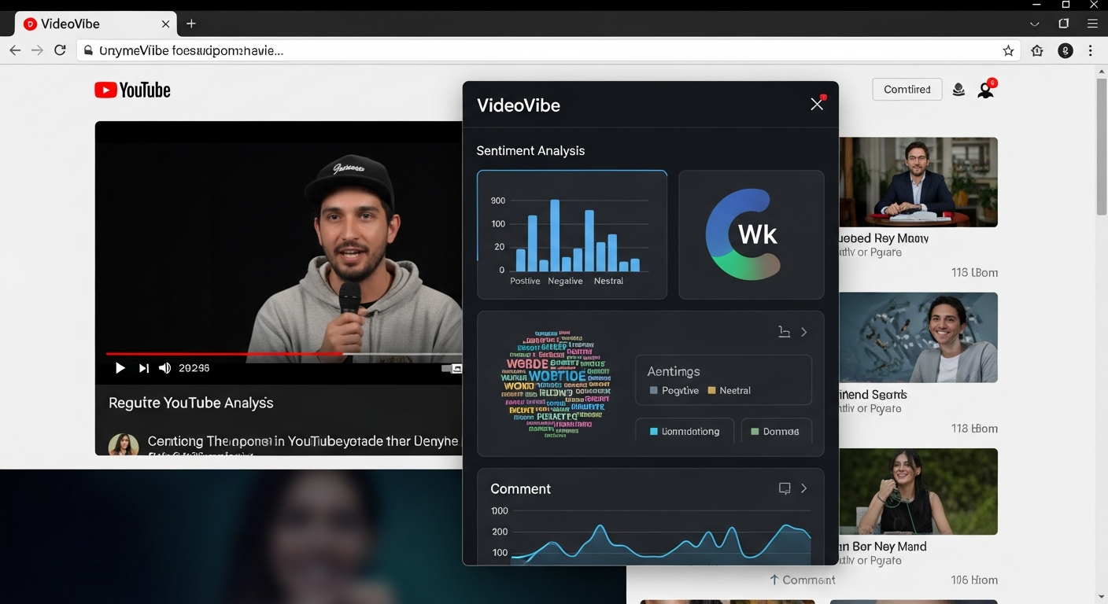Open a new browser tab
The image size is (1108, 604).
pyautogui.click(x=191, y=24)
